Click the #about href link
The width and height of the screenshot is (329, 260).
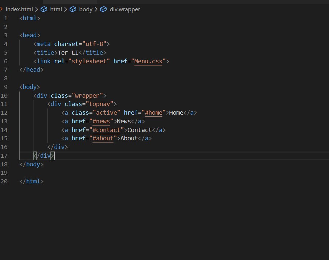point(103,138)
